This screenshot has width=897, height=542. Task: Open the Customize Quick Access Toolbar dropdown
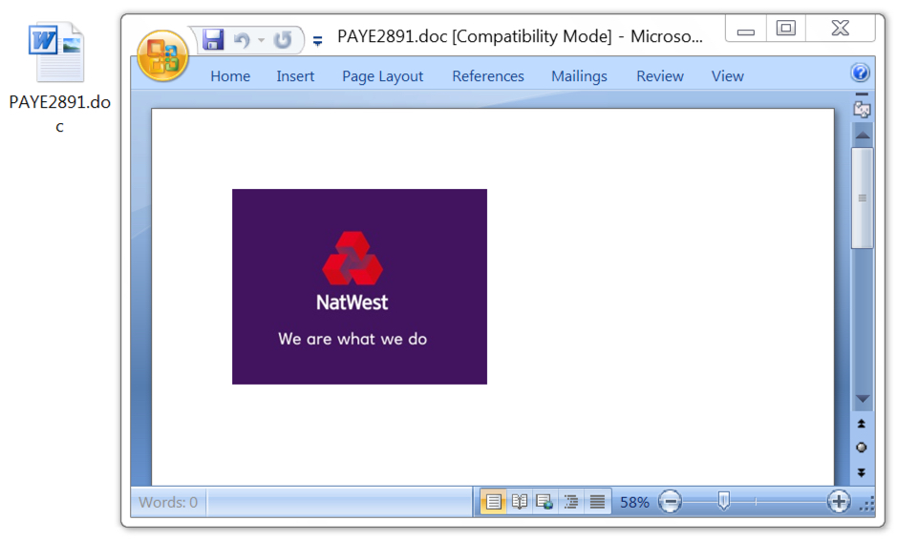coord(317,40)
